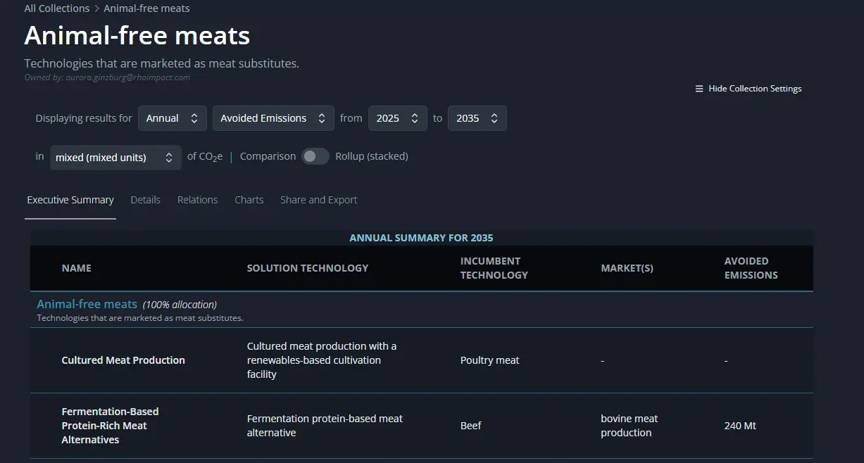Click the Hide Collection Settings button text
Viewport: 864px width, 463px height.
coord(755,89)
